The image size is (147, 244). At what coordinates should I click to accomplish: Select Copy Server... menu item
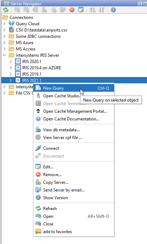[x=74, y=182]
